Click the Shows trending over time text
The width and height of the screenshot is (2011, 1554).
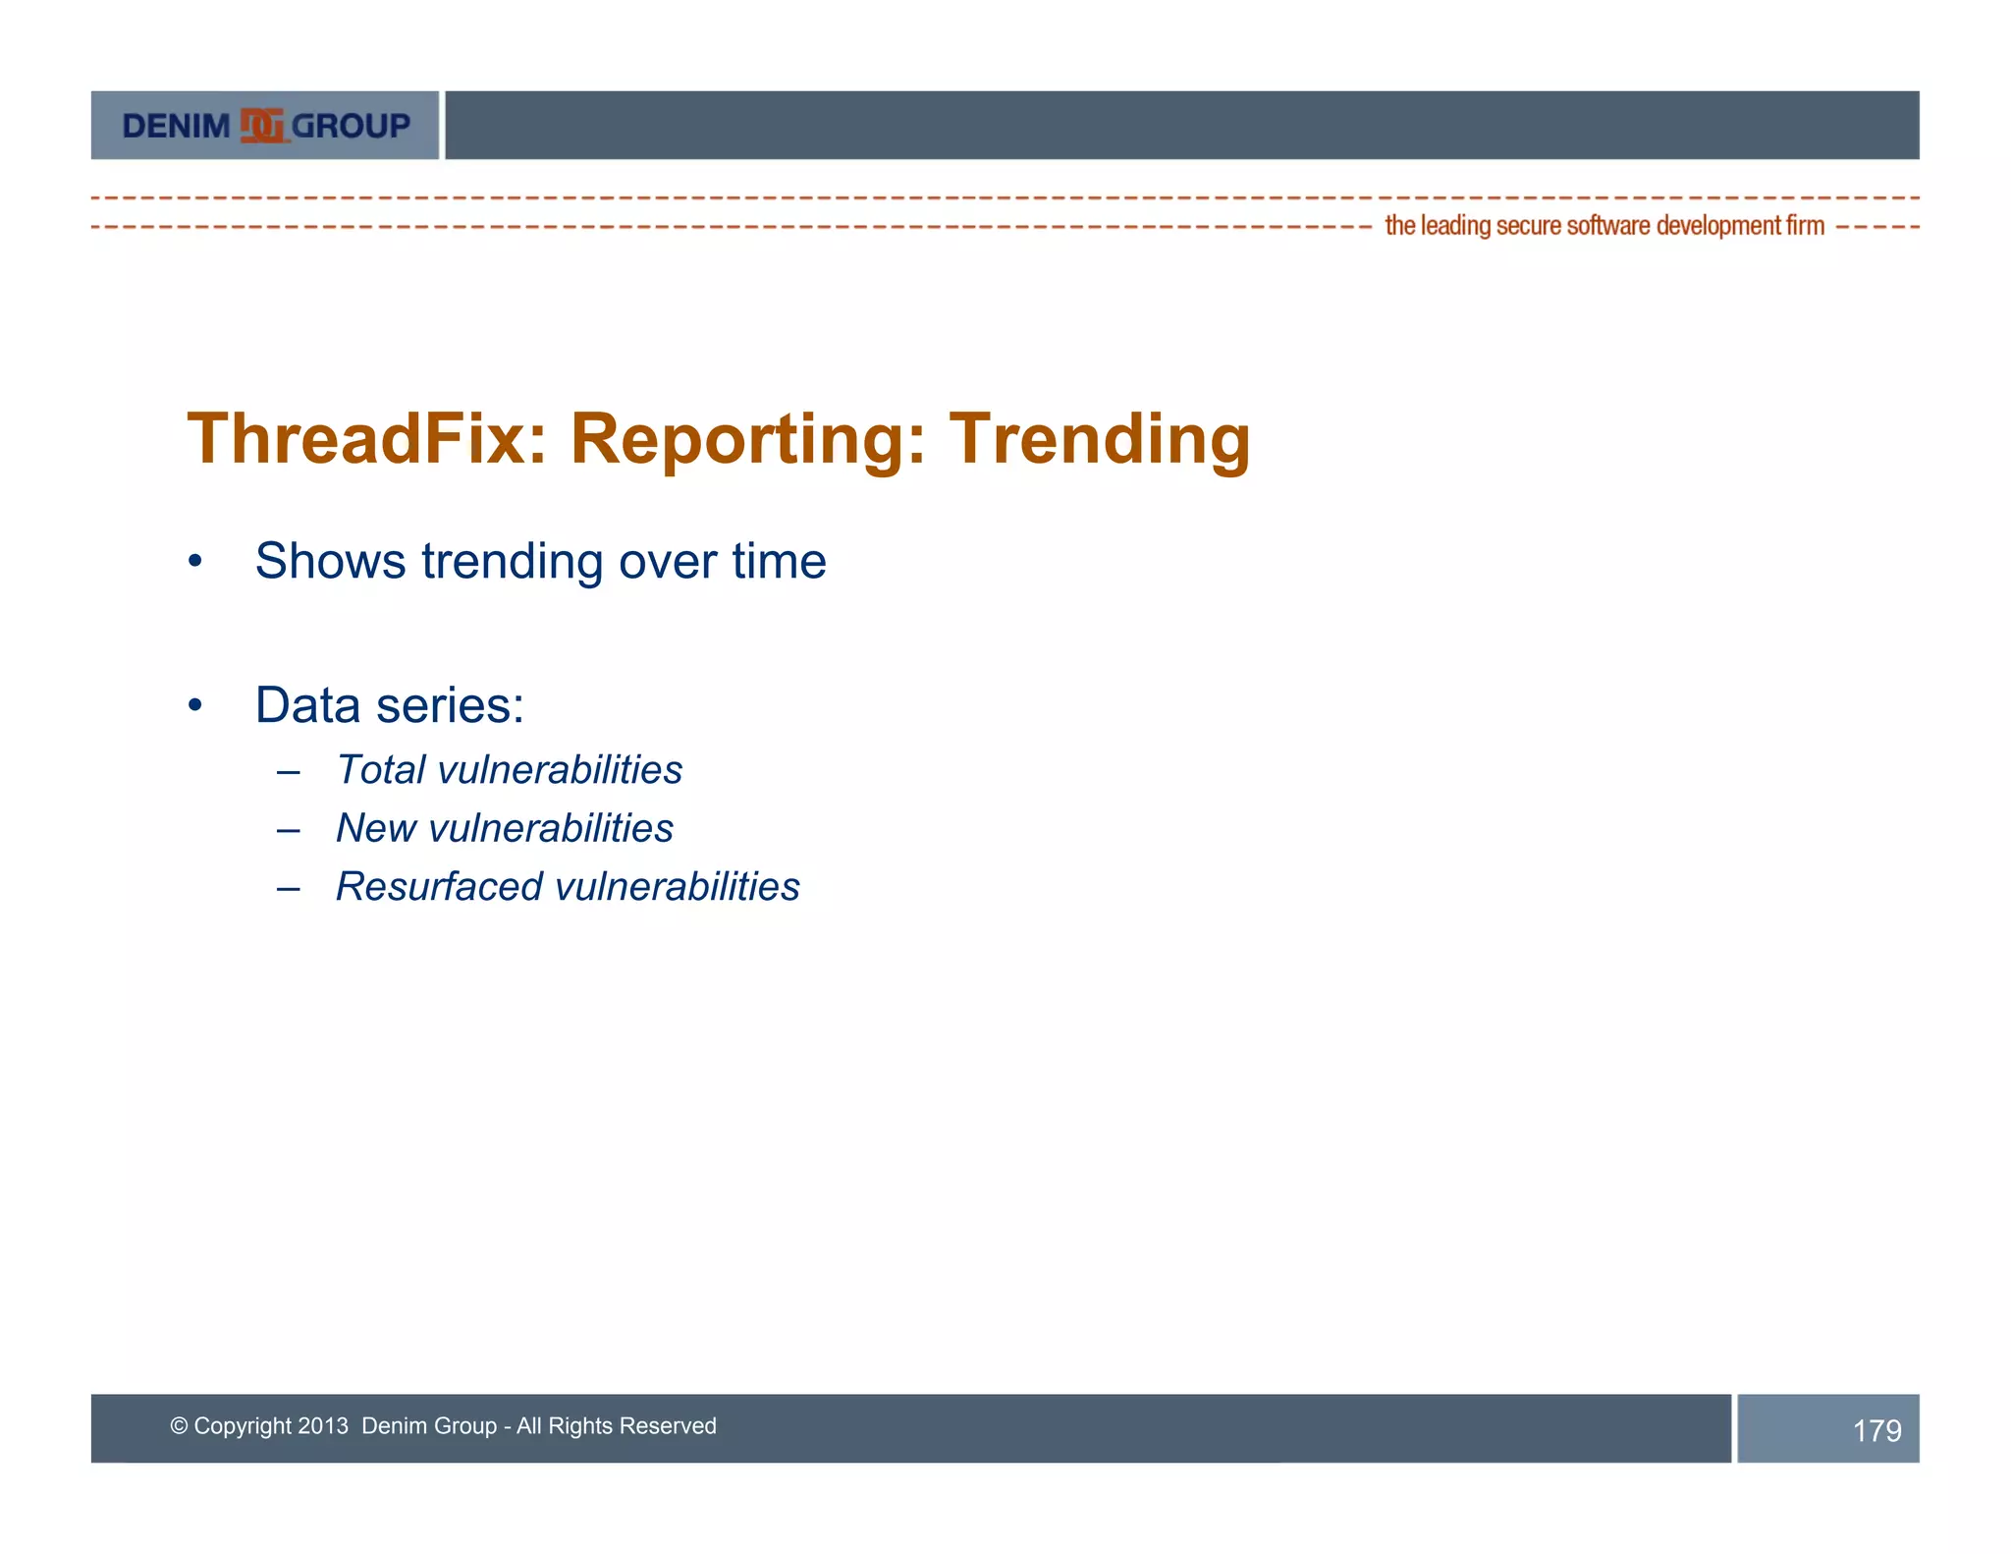tap(540, 561)
